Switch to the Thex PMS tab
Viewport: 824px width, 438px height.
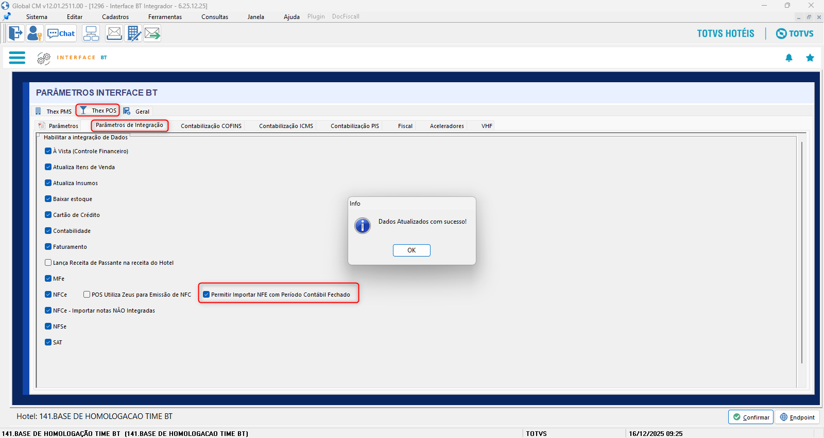pos(54,111)
